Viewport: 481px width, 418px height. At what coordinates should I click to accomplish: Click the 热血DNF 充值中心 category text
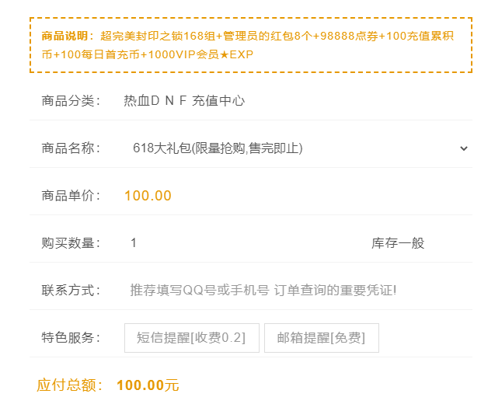(184, 101)
